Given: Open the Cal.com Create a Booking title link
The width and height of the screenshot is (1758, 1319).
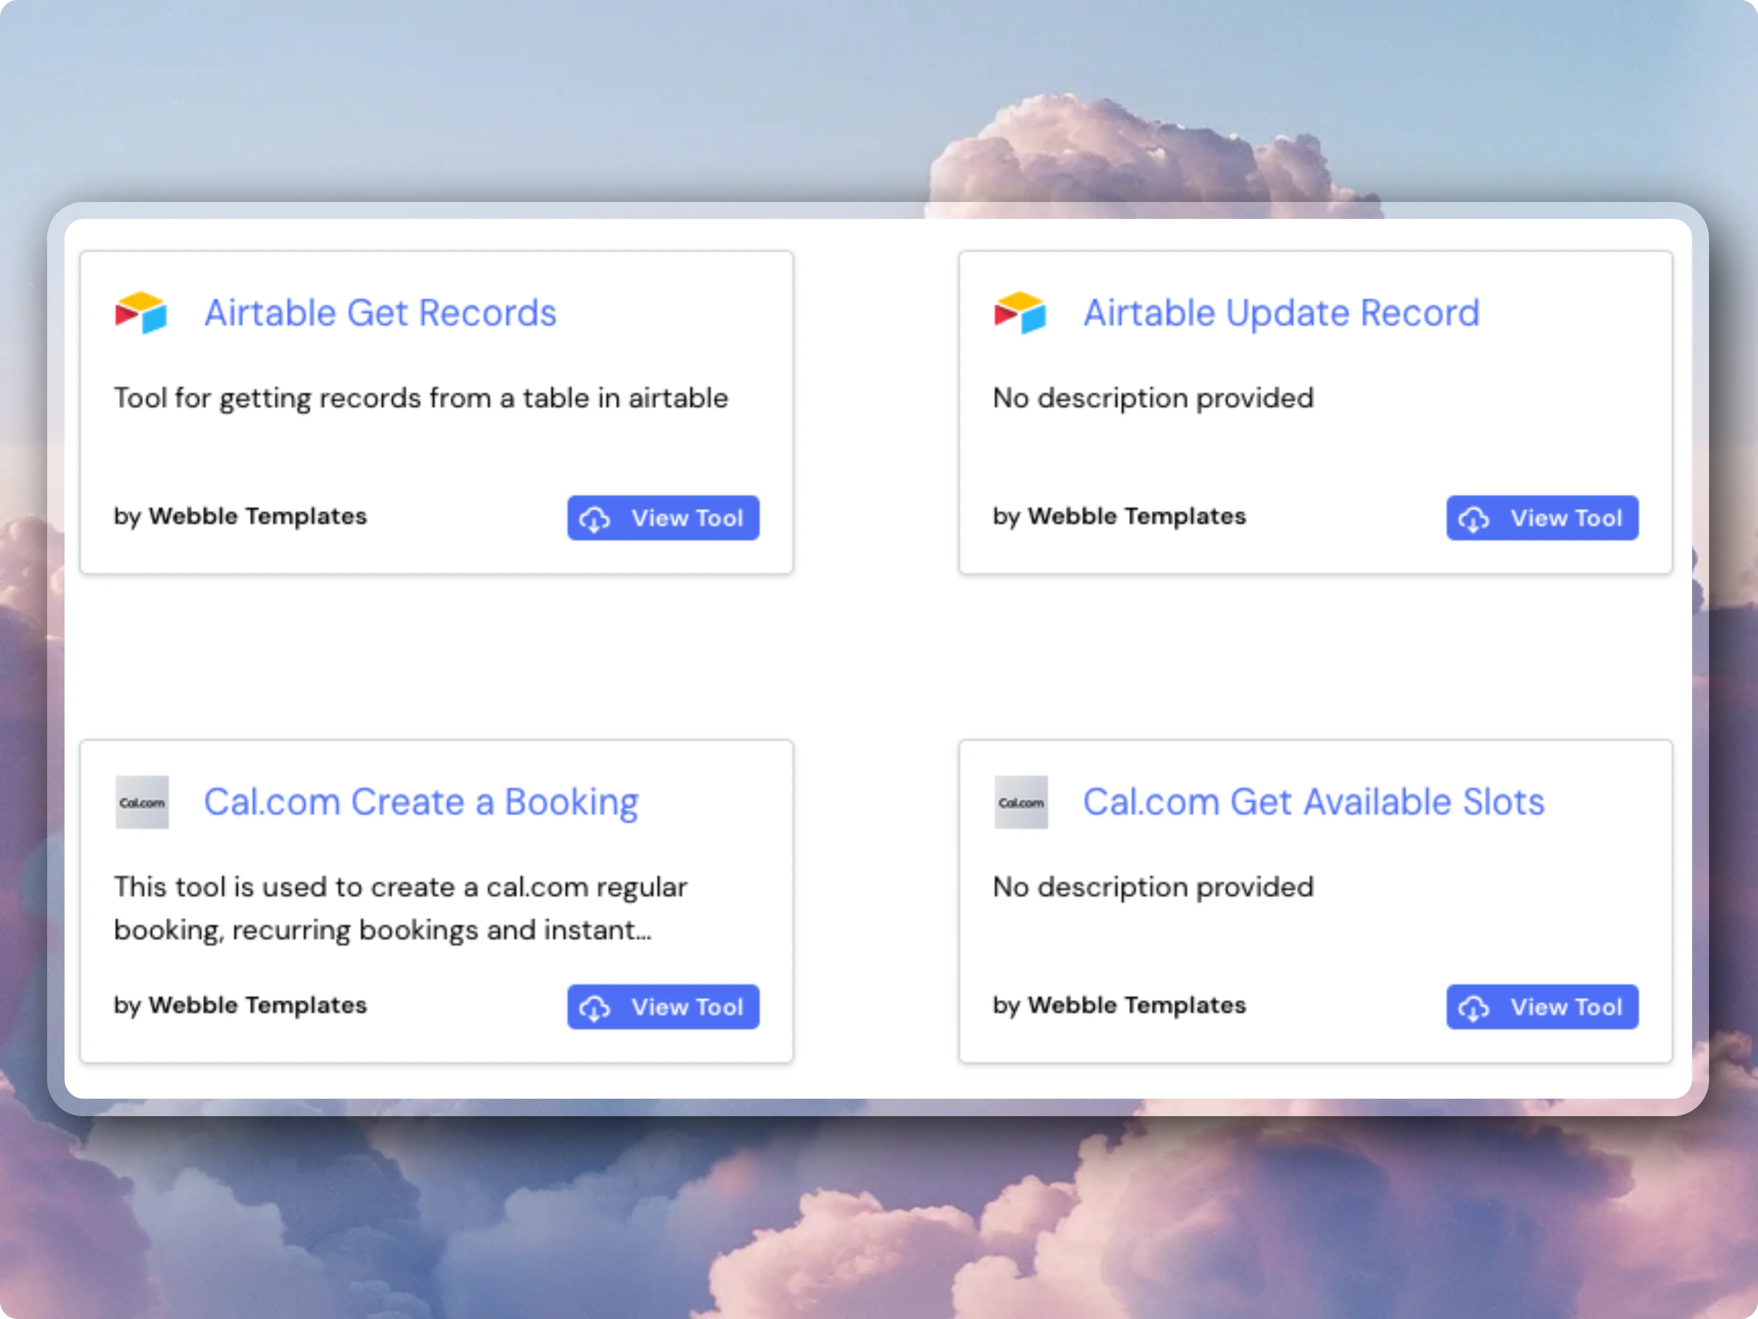Looking at the screenshot, I should tap(420, 802).
